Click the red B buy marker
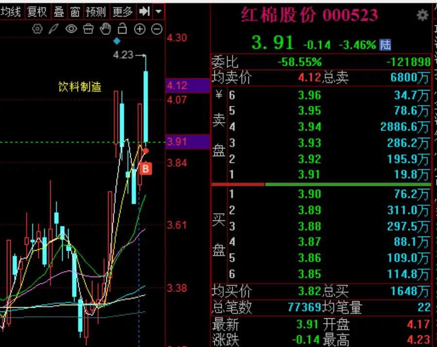The height and width of the screenshot is (347, 437). (x=146, y=169)
